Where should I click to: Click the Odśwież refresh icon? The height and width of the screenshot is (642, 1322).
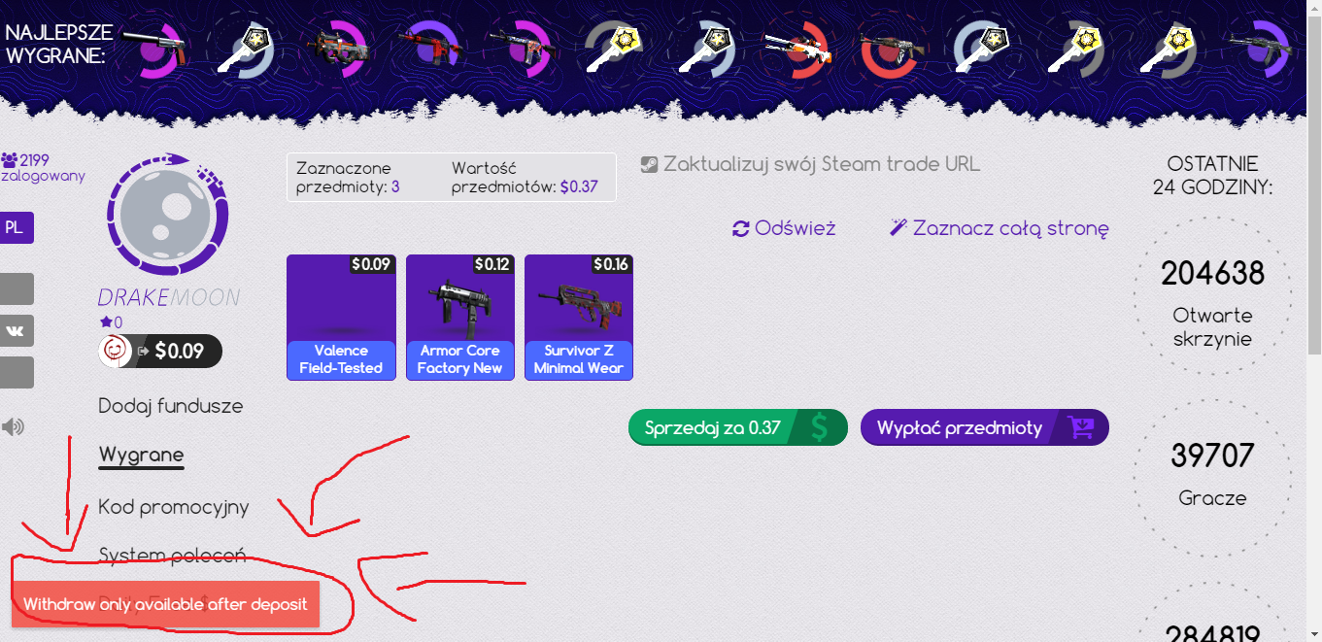click(x=741, y=229)
